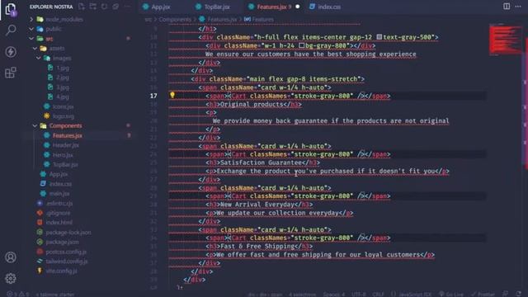Open 2.jpg in the images folder

click(63, 78)
